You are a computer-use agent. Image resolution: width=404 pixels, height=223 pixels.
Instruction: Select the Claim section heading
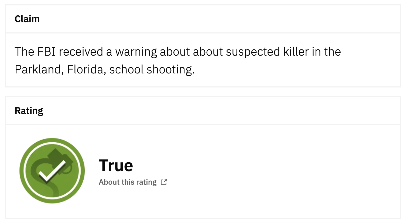pos(27,19)
